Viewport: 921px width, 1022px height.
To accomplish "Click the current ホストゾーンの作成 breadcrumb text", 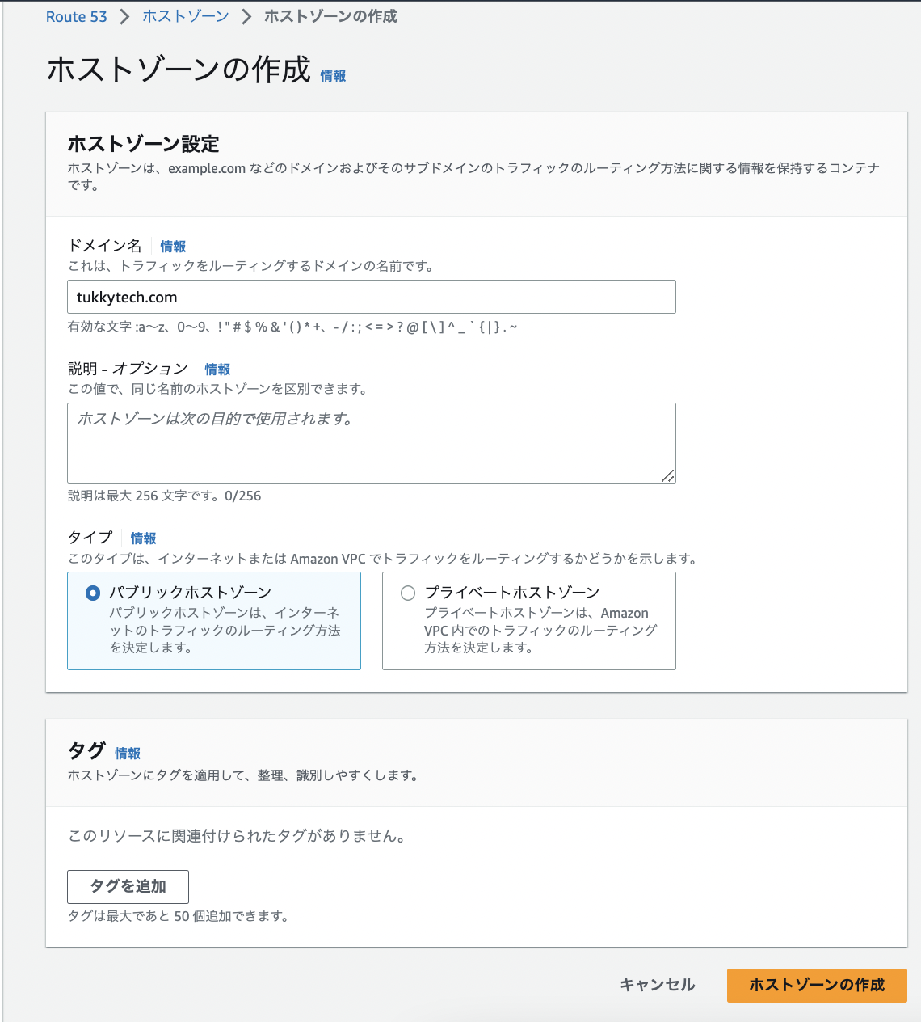I will coord(330,17).
